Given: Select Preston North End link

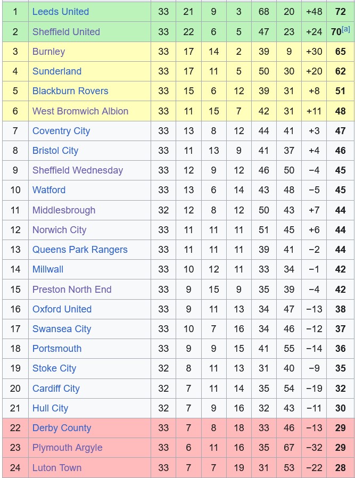Looking at the screenshot, I should tap(72, 290).
